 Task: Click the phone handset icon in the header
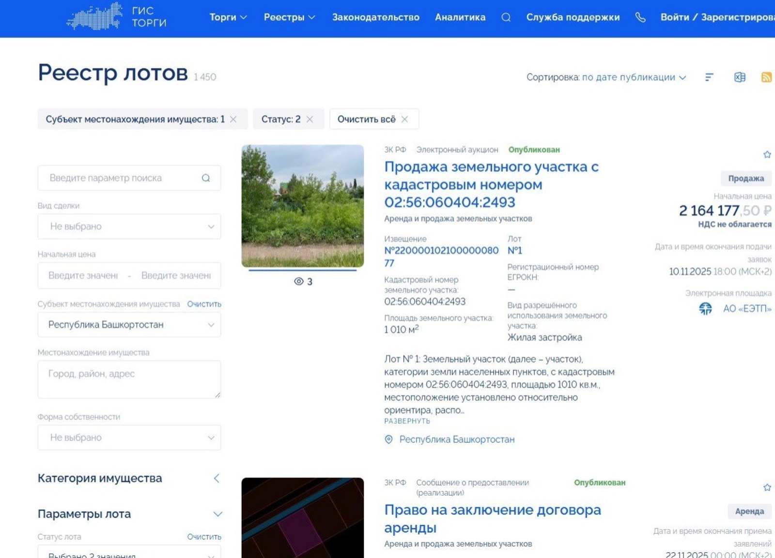(x=640, y=17)
